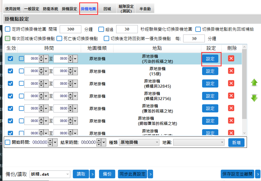Click the 地點 column header
The height and width of the screenshot is (181, 261).
pos(157,48)
